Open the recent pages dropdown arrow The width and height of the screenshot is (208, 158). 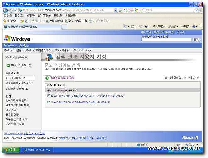[15, 10]
